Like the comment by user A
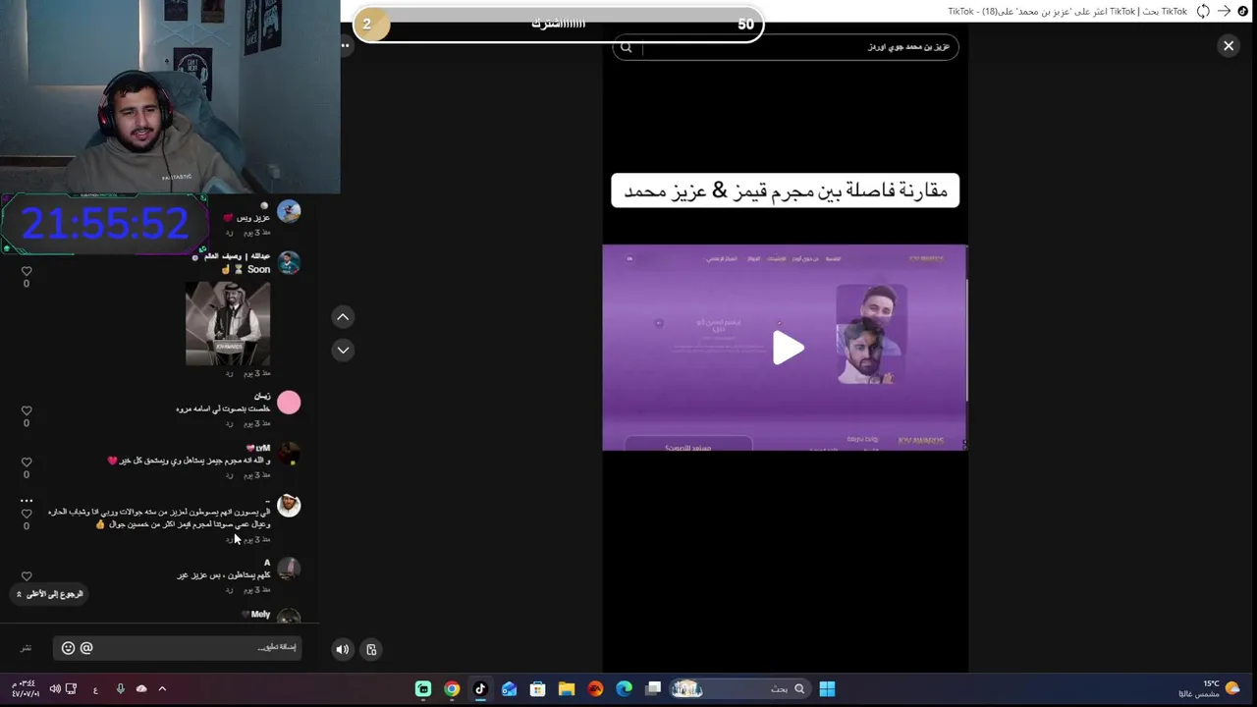The width and height of the screenshot is (1257, 707). (x=27, y=576)
